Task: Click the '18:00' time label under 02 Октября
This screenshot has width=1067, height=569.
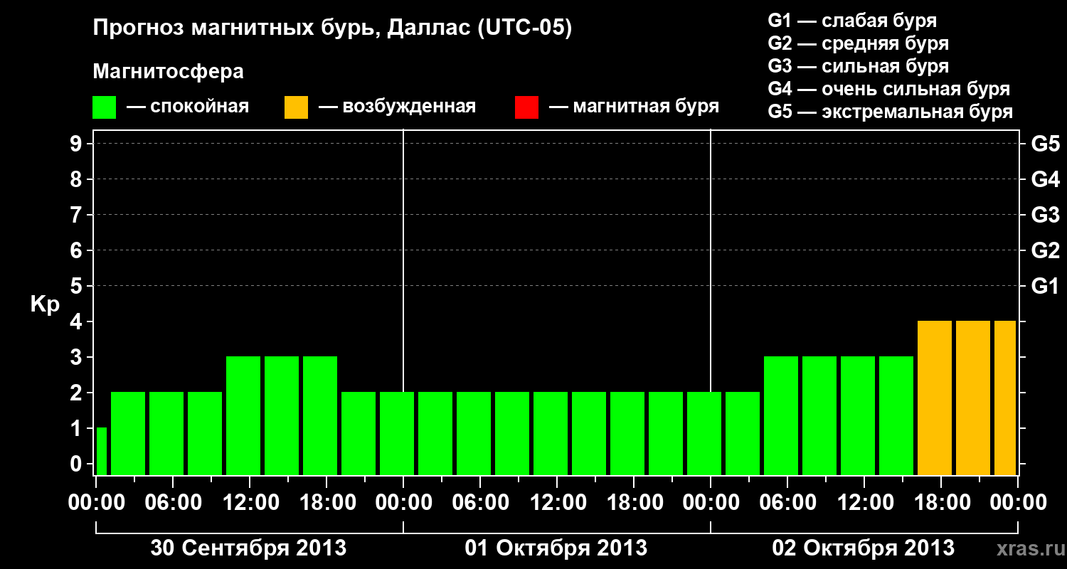Action: [941, 502]
